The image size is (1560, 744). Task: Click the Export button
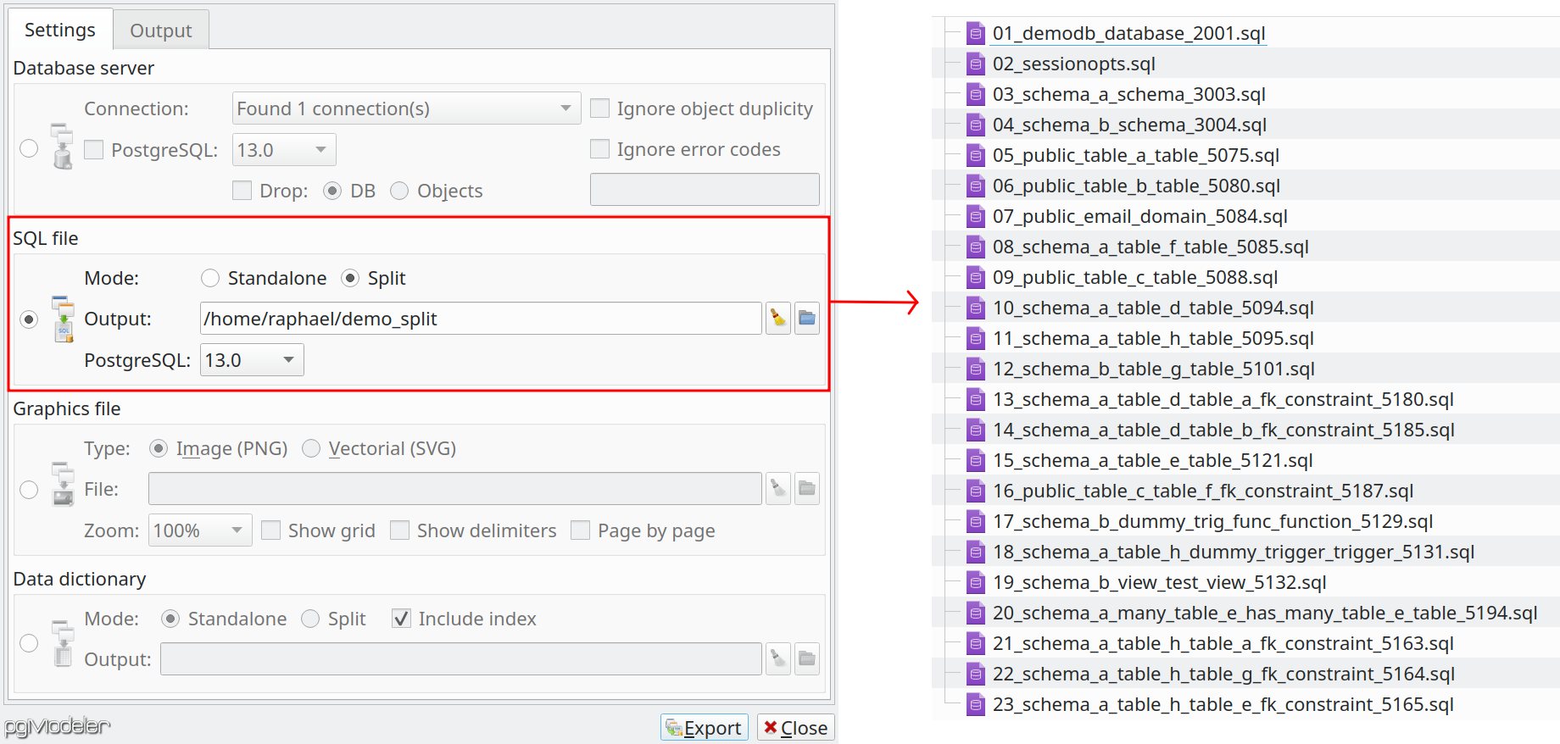coord(704,728)
